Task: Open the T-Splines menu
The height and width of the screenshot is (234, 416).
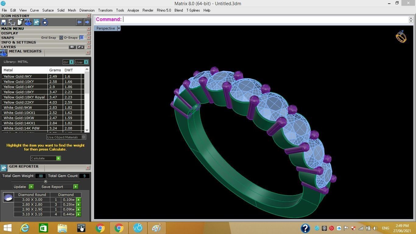Action: [x=193, y=10]
